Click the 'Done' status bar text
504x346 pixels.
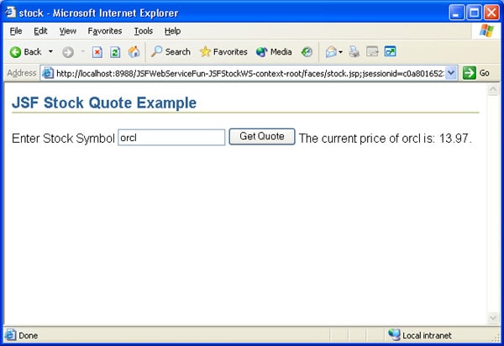(29, 335)
